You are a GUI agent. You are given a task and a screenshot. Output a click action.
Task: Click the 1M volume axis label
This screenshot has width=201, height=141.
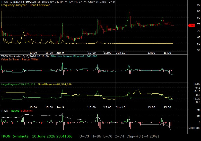pos(198,116)
